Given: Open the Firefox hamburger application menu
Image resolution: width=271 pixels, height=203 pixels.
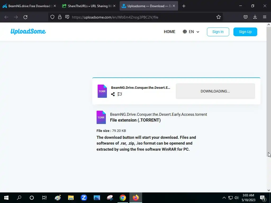Looking at the screenshot, I should 265,17.
